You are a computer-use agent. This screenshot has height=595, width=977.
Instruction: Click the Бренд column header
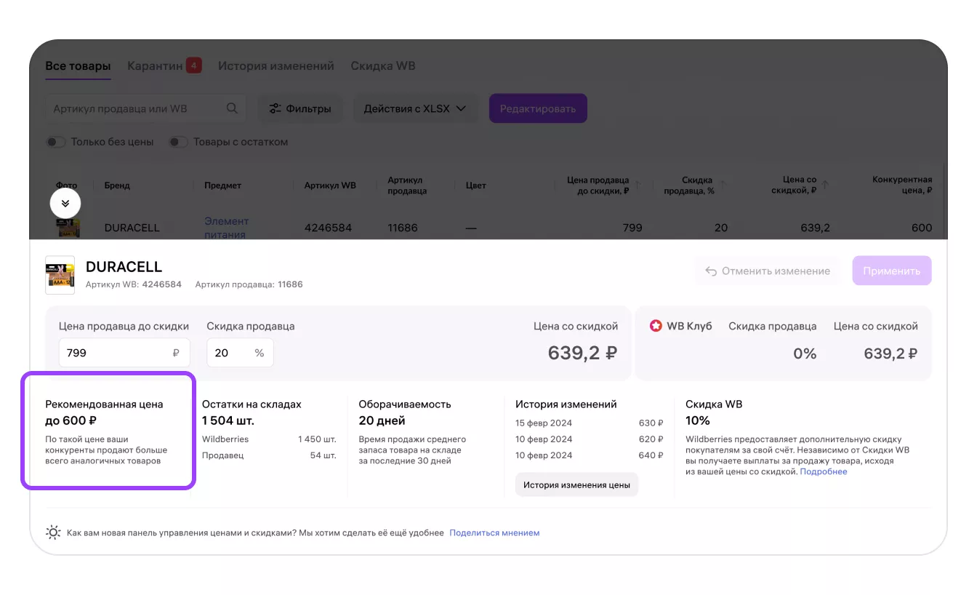[x=117, y=185]
